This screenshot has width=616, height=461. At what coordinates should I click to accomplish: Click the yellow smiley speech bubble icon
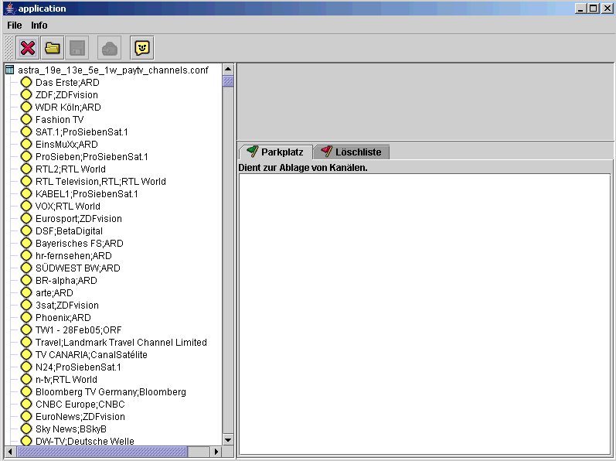(142, 48)
